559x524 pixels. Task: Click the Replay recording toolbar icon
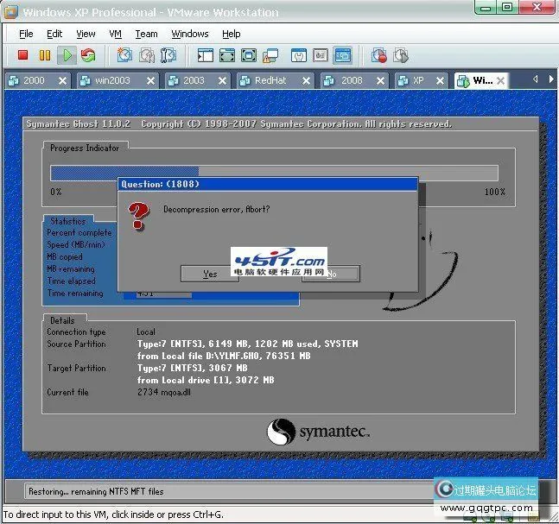click(401, 55)
